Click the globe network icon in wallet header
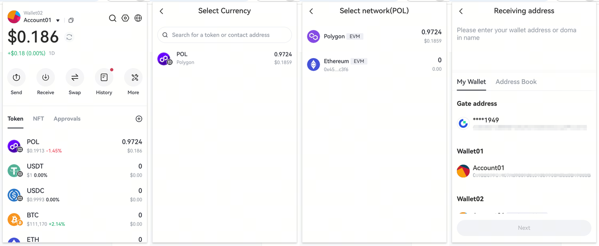The height and width of the screenshot is (246, 599). coord(138,18)
